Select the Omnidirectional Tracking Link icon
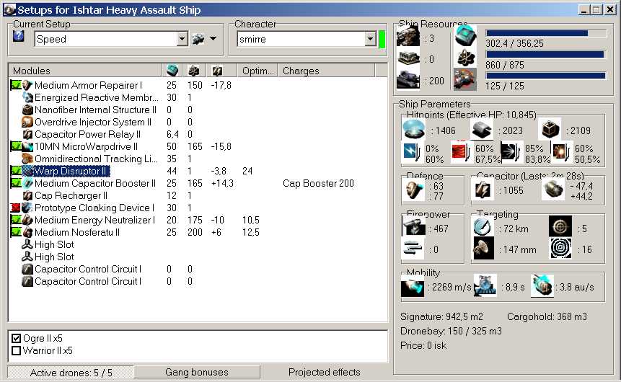This screenshot has width=621, height=382. tap(27, 159)
